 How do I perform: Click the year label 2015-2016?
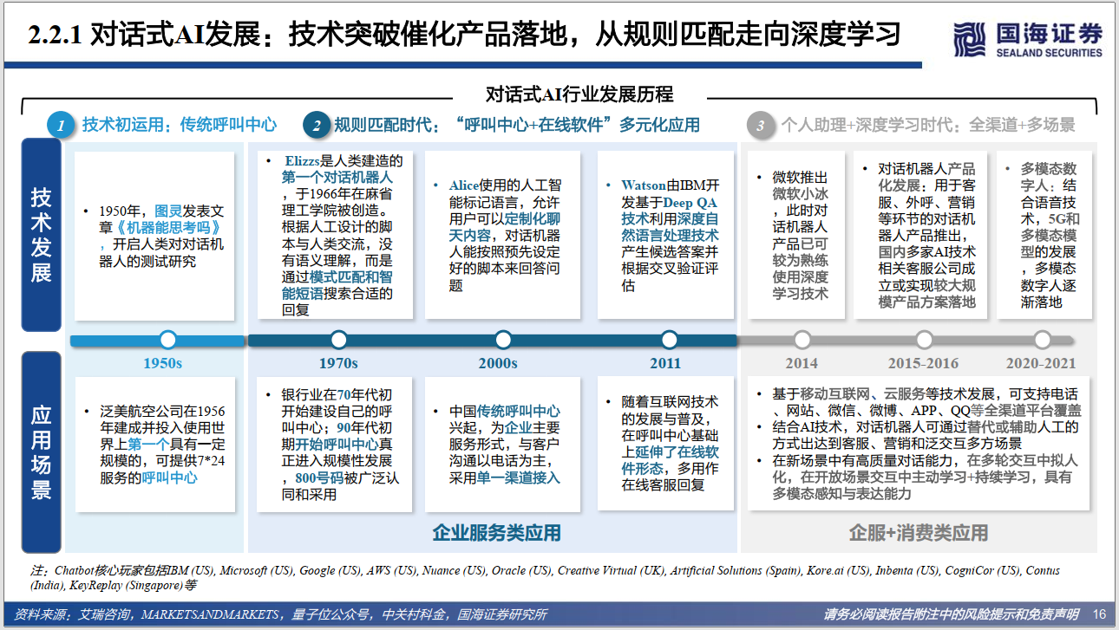923,364
